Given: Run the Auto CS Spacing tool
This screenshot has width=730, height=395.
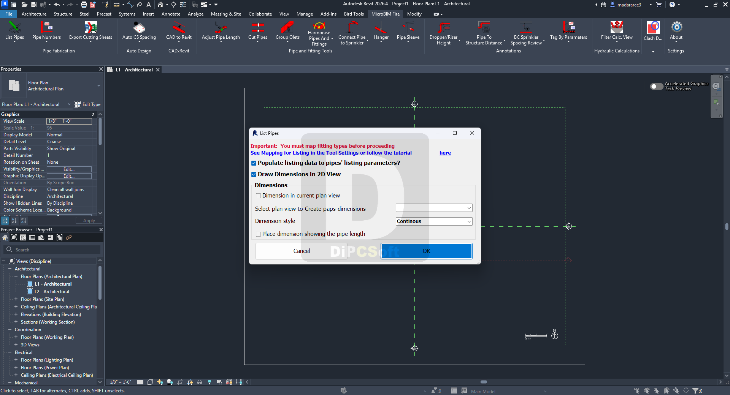Looking at the screenshot, I should [x=139, y=30].
